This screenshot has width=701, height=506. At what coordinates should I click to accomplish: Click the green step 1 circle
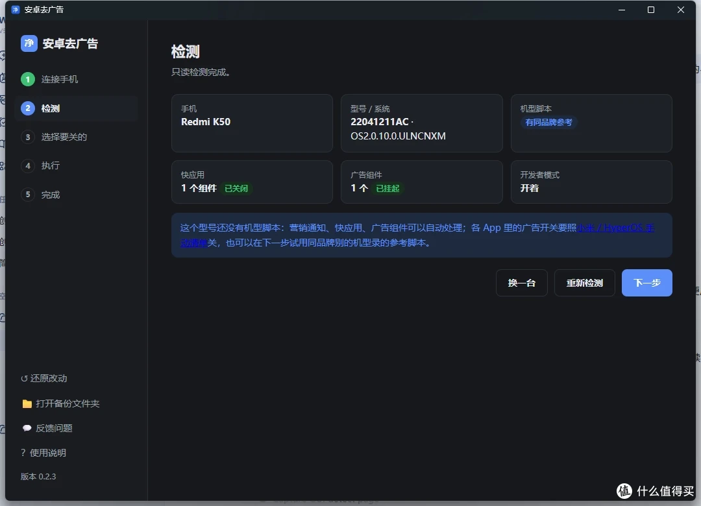(28, 80)
